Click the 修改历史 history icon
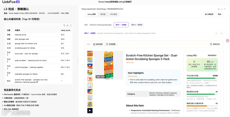230x117 pixels. pos(211,44)
